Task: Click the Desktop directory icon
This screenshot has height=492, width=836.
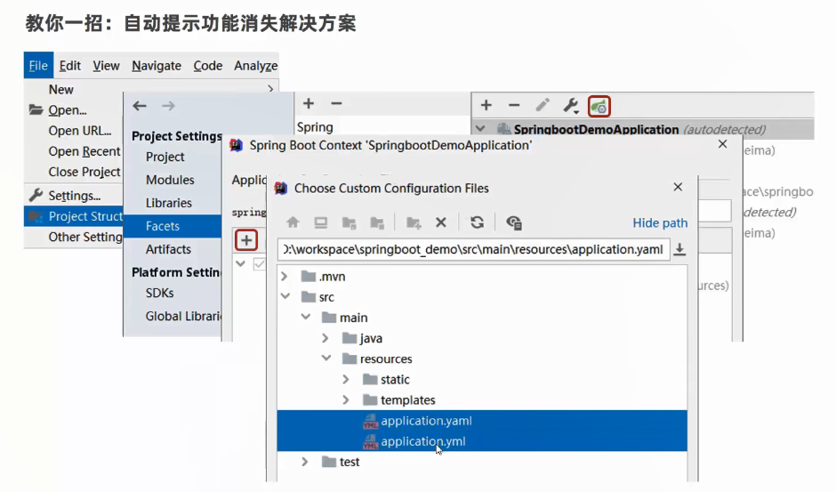Action: (320, 222)
